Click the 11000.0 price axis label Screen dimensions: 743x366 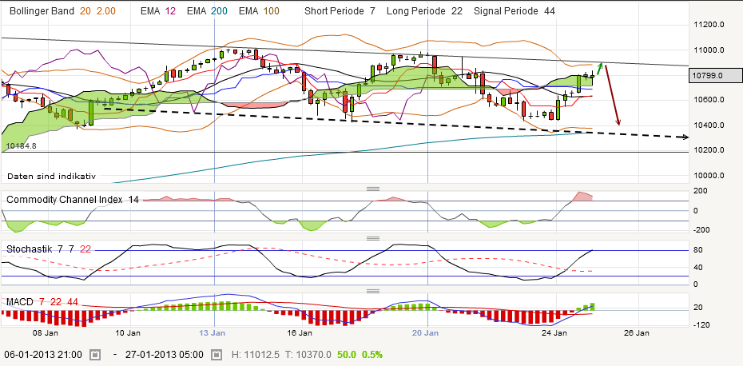[708, 50]
